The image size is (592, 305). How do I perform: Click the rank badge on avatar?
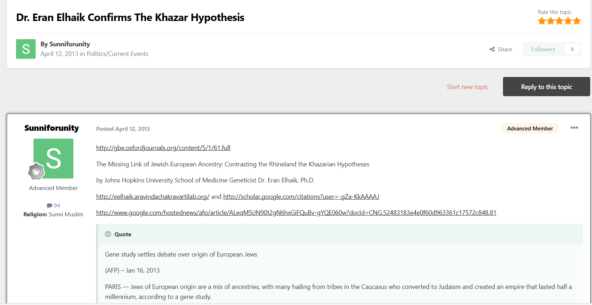(36, 172)
